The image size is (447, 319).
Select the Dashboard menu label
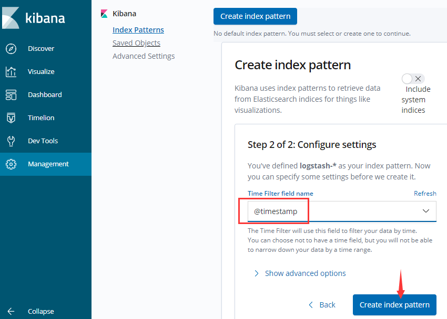click(45, 94)
